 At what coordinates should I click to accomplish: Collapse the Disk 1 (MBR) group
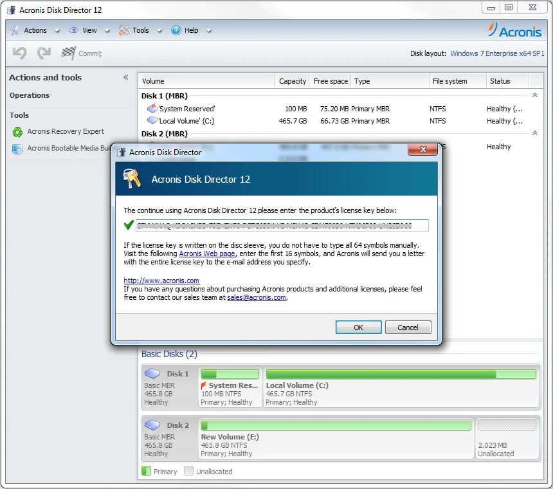pos(534,95)
